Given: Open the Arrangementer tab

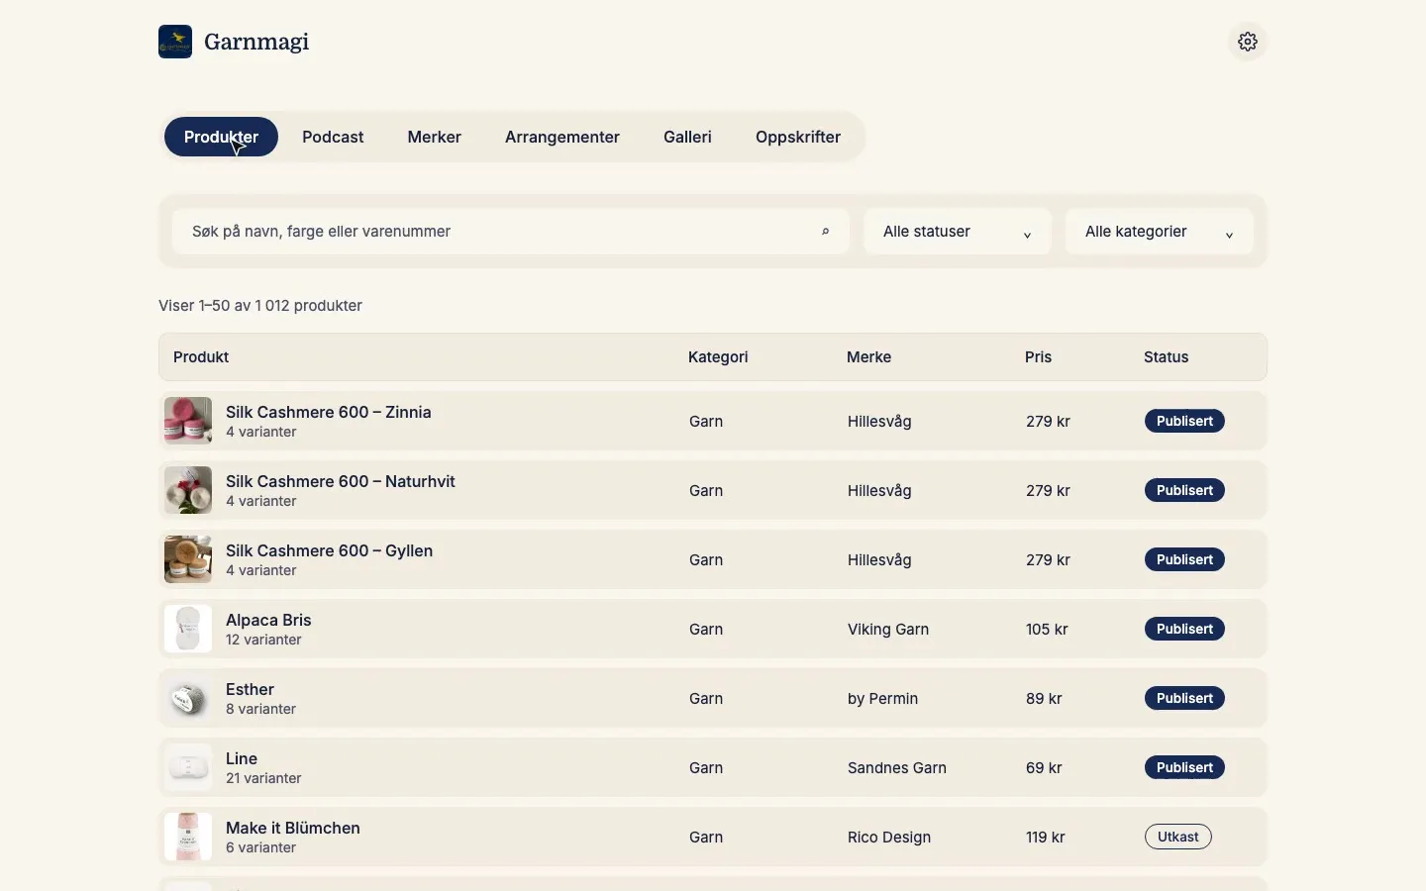Looking at the screenshot, I should point(562,137).
